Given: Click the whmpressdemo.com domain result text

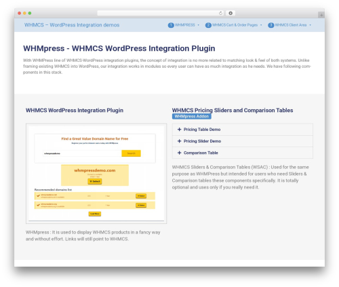Looking at the screenshot, I should click(x=95, y=170).
